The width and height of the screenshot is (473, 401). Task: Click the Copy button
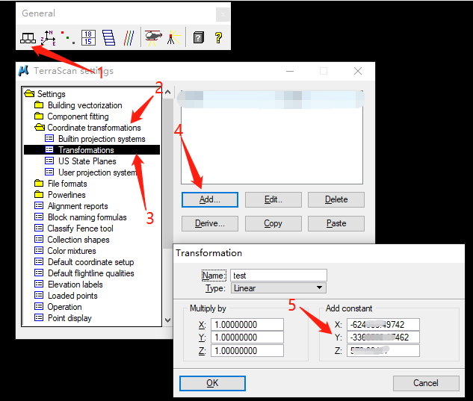click(273, 223)
